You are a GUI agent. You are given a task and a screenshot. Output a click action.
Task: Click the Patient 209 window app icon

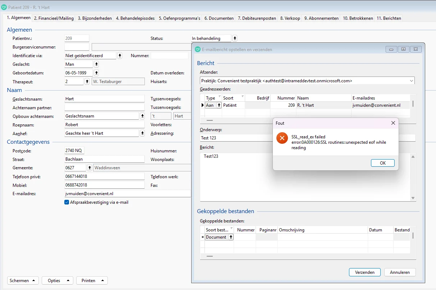[x=4, y=7]
